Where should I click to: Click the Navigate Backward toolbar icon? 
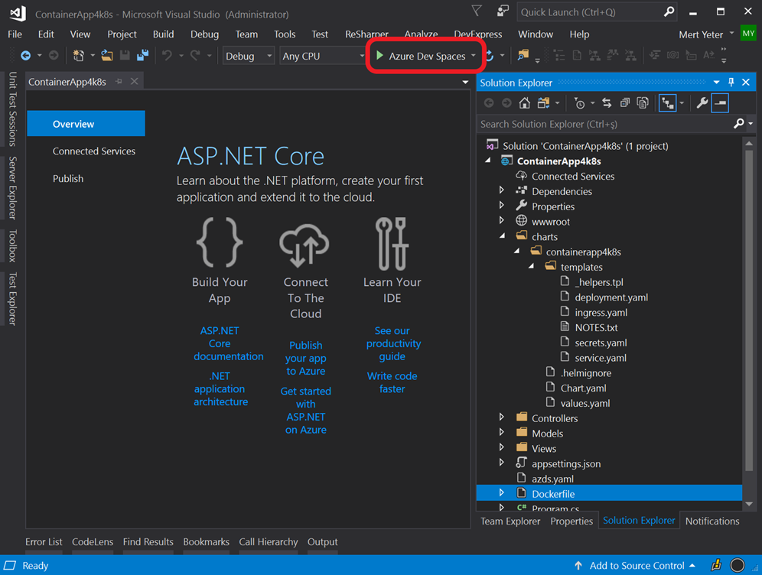click(26, 56)
